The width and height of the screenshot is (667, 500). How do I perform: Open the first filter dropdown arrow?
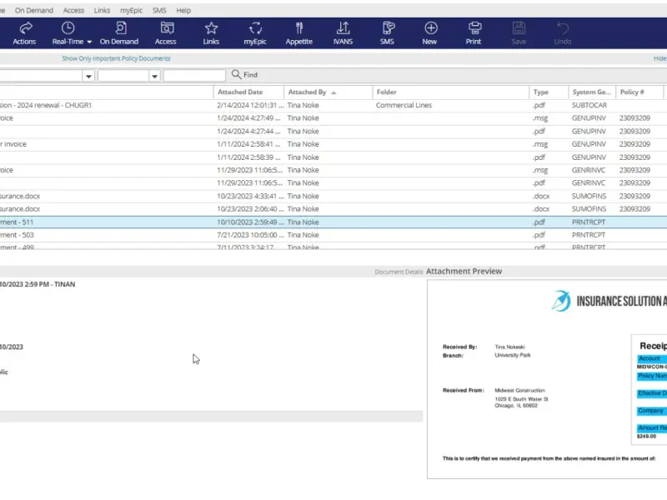click(x=88, y=76)
